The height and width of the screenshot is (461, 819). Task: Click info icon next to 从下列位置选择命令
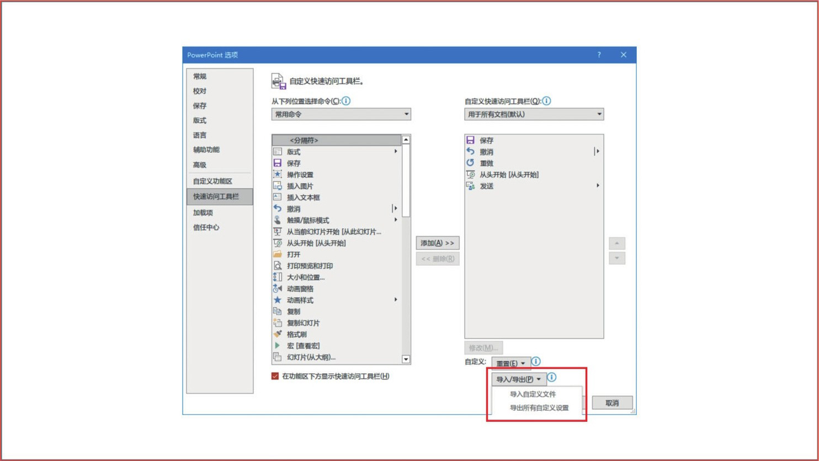[346, 101]
